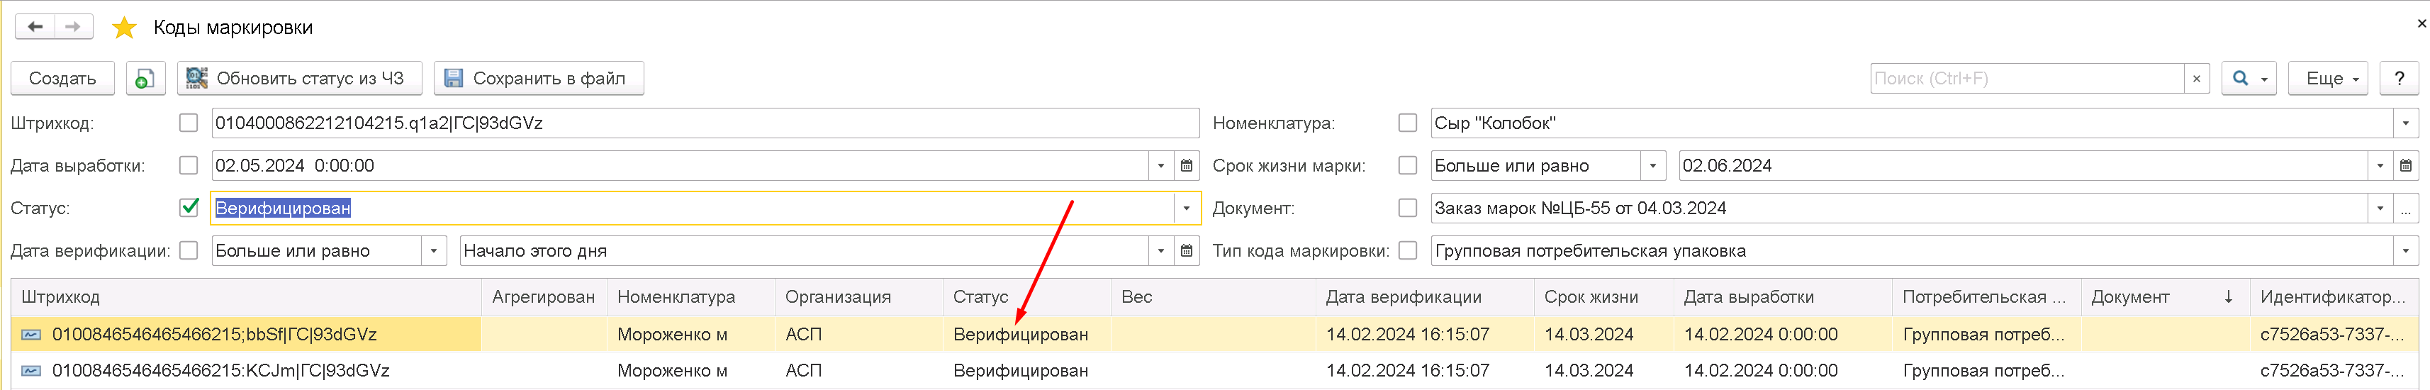Open the Тип кода маркировки dropdown
The width and height of the screenshot is (2430, 390).
2405,250
